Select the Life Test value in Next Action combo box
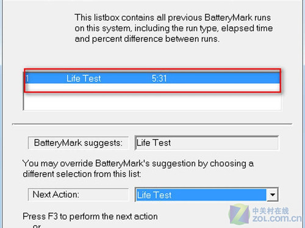Screen dimensions: 305x228 click(x=201, y=195)
